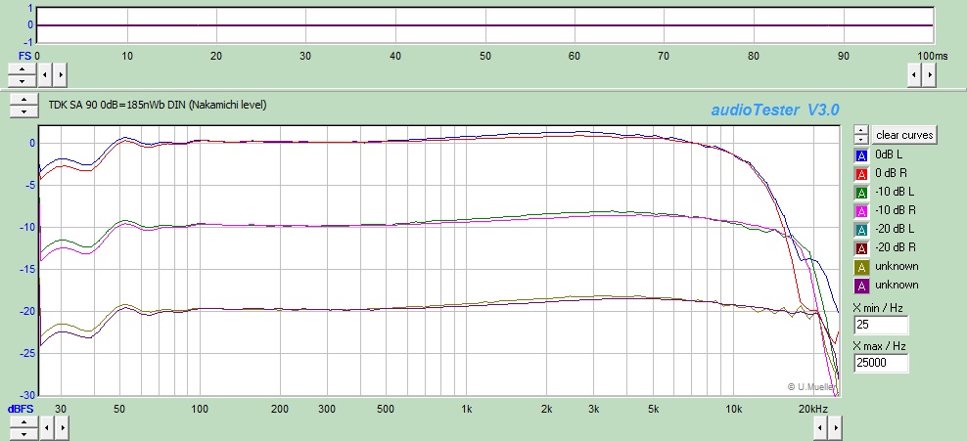The width and height of the screenshot is (967, 441).
Task: Select the olive 'unknown' curve icon
Action: [861, 267]
